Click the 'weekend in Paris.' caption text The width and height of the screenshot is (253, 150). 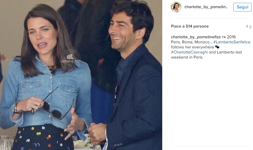187,57
